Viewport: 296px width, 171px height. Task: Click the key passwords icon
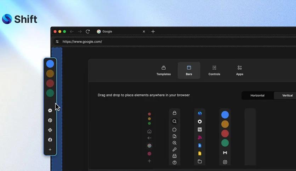175,149
